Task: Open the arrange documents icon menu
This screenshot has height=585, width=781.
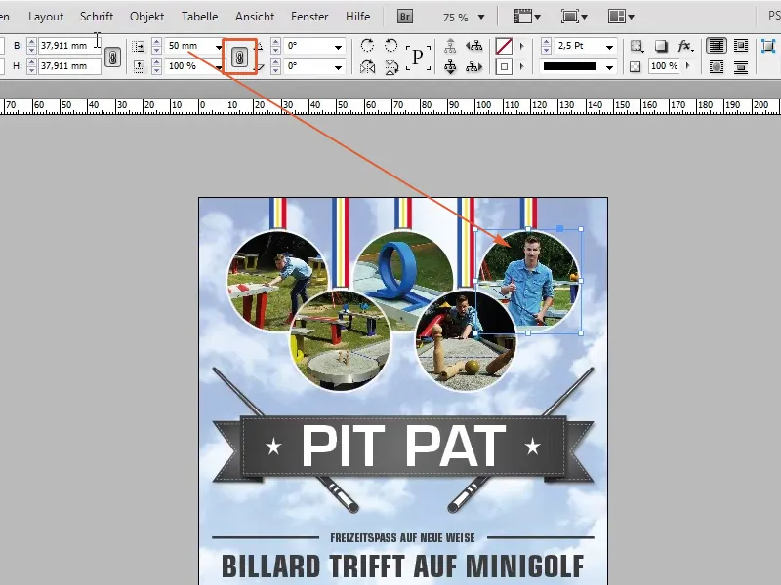Action: tap(621, 17)
